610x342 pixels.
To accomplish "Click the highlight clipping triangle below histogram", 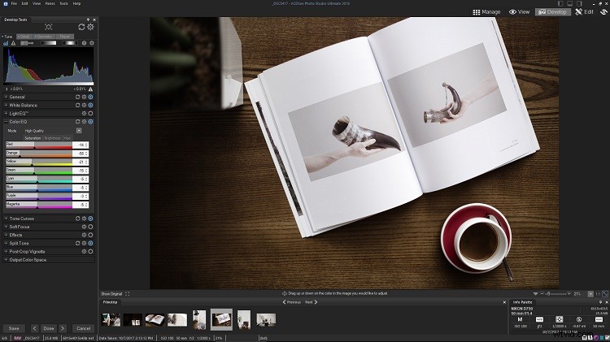I will [x=90, y=89].
